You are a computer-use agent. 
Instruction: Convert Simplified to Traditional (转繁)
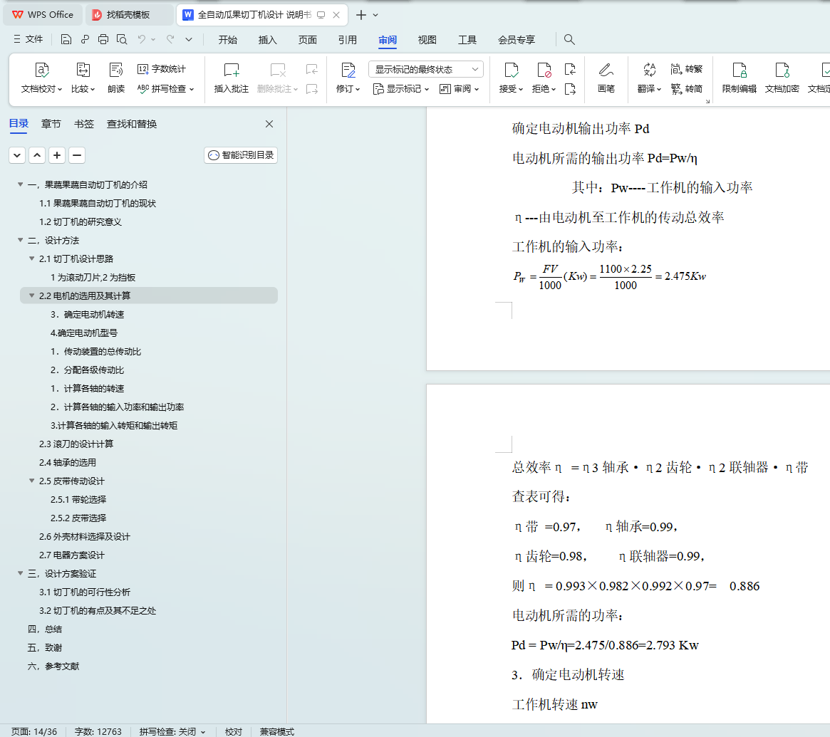click(x=687, y=69)
